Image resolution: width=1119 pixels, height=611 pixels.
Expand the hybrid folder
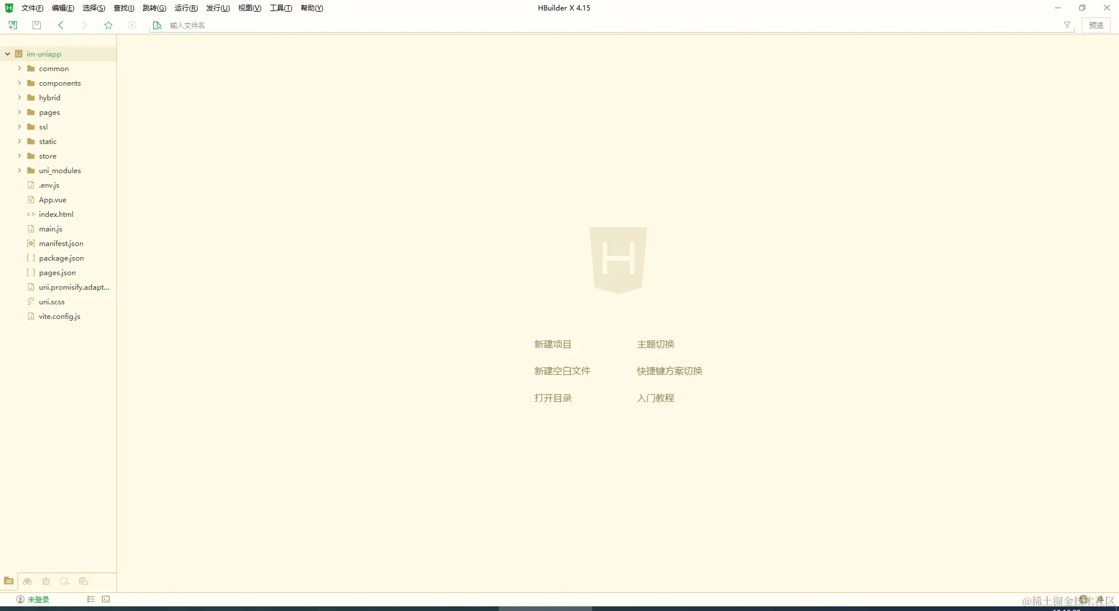[x=19, y=97]
